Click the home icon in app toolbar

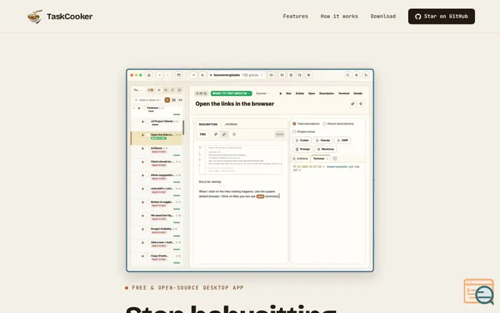(x=149, y=75)
